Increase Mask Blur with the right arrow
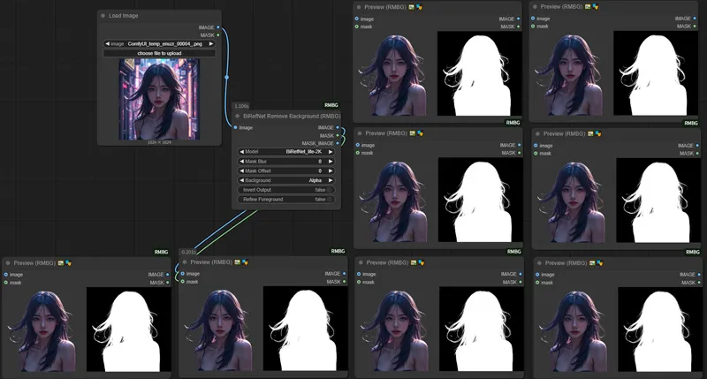This screenshot has width=707, height=379. pos(331,162)
